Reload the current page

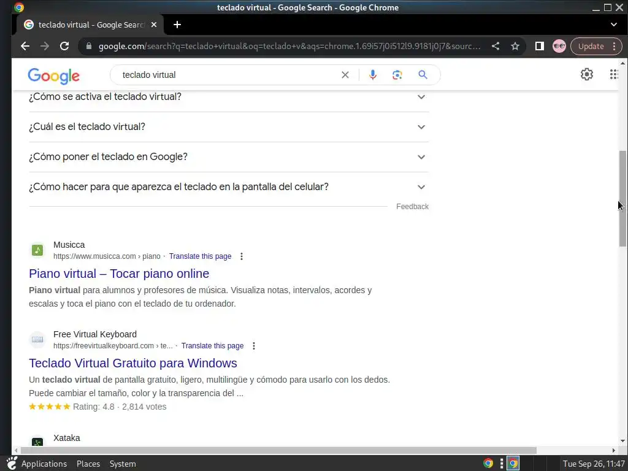click(x=64, y=46)
